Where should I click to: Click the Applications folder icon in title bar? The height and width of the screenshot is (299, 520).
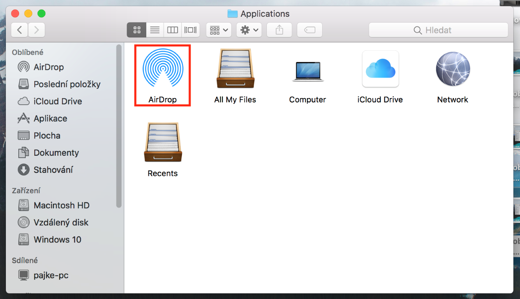coord(233,14)
